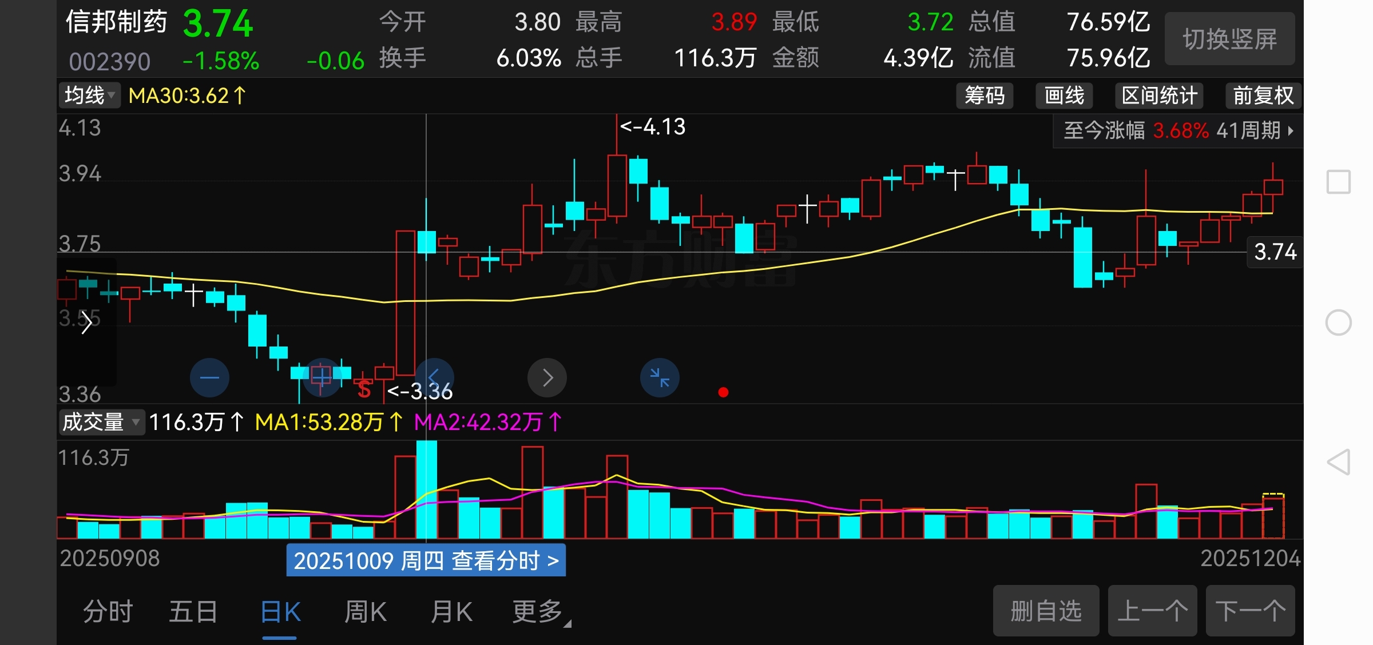The height and width of the screenshot is (645, 1373).
Task: Move crosshair right with round arrow button
Action: tap(547, 377)
